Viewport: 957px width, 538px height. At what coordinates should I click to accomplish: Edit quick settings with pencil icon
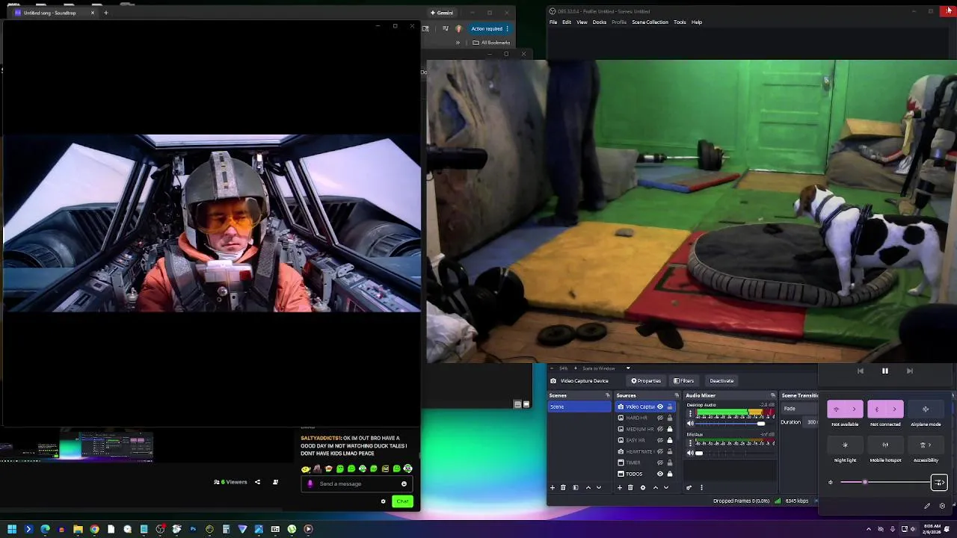coord(927,506)
